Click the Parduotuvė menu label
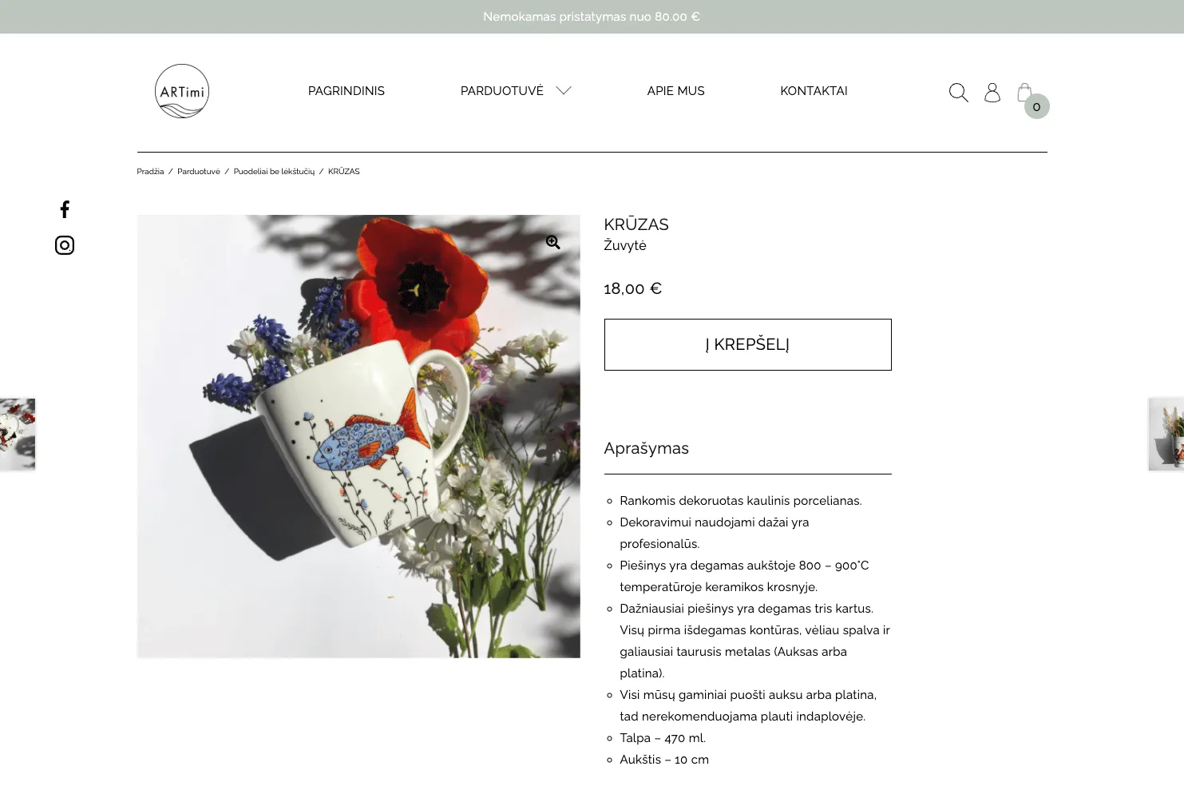The width and height of the screenshot is (1184, 798). (502, 91)
